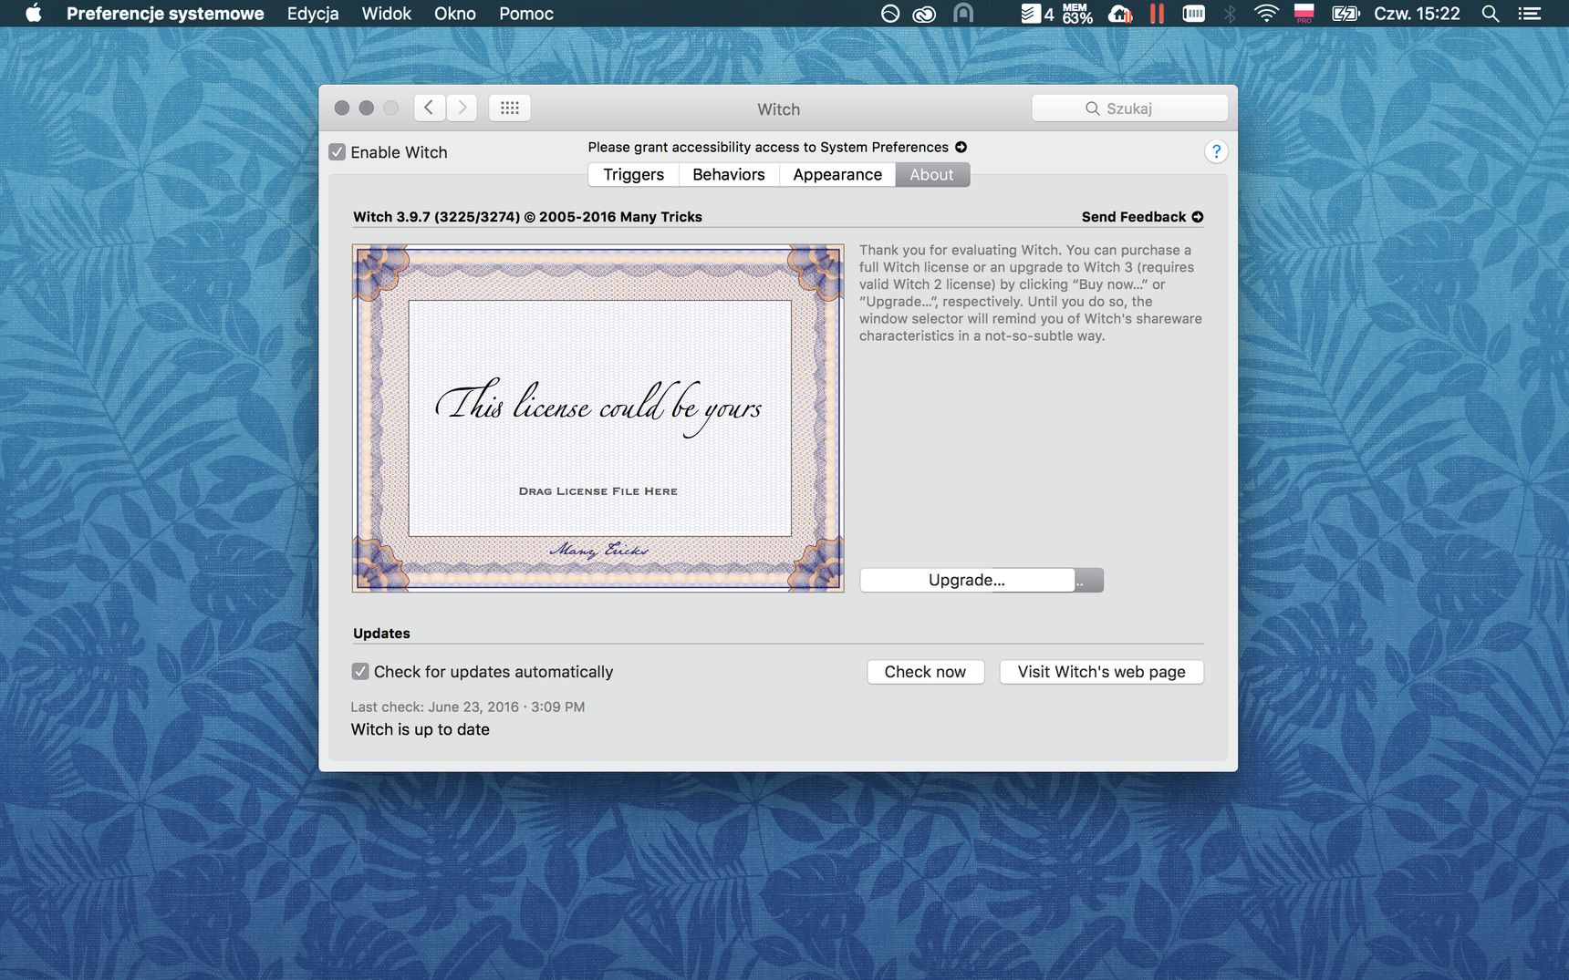
Task: Minimize the Witch preferences window
Action: click(367, 108)
